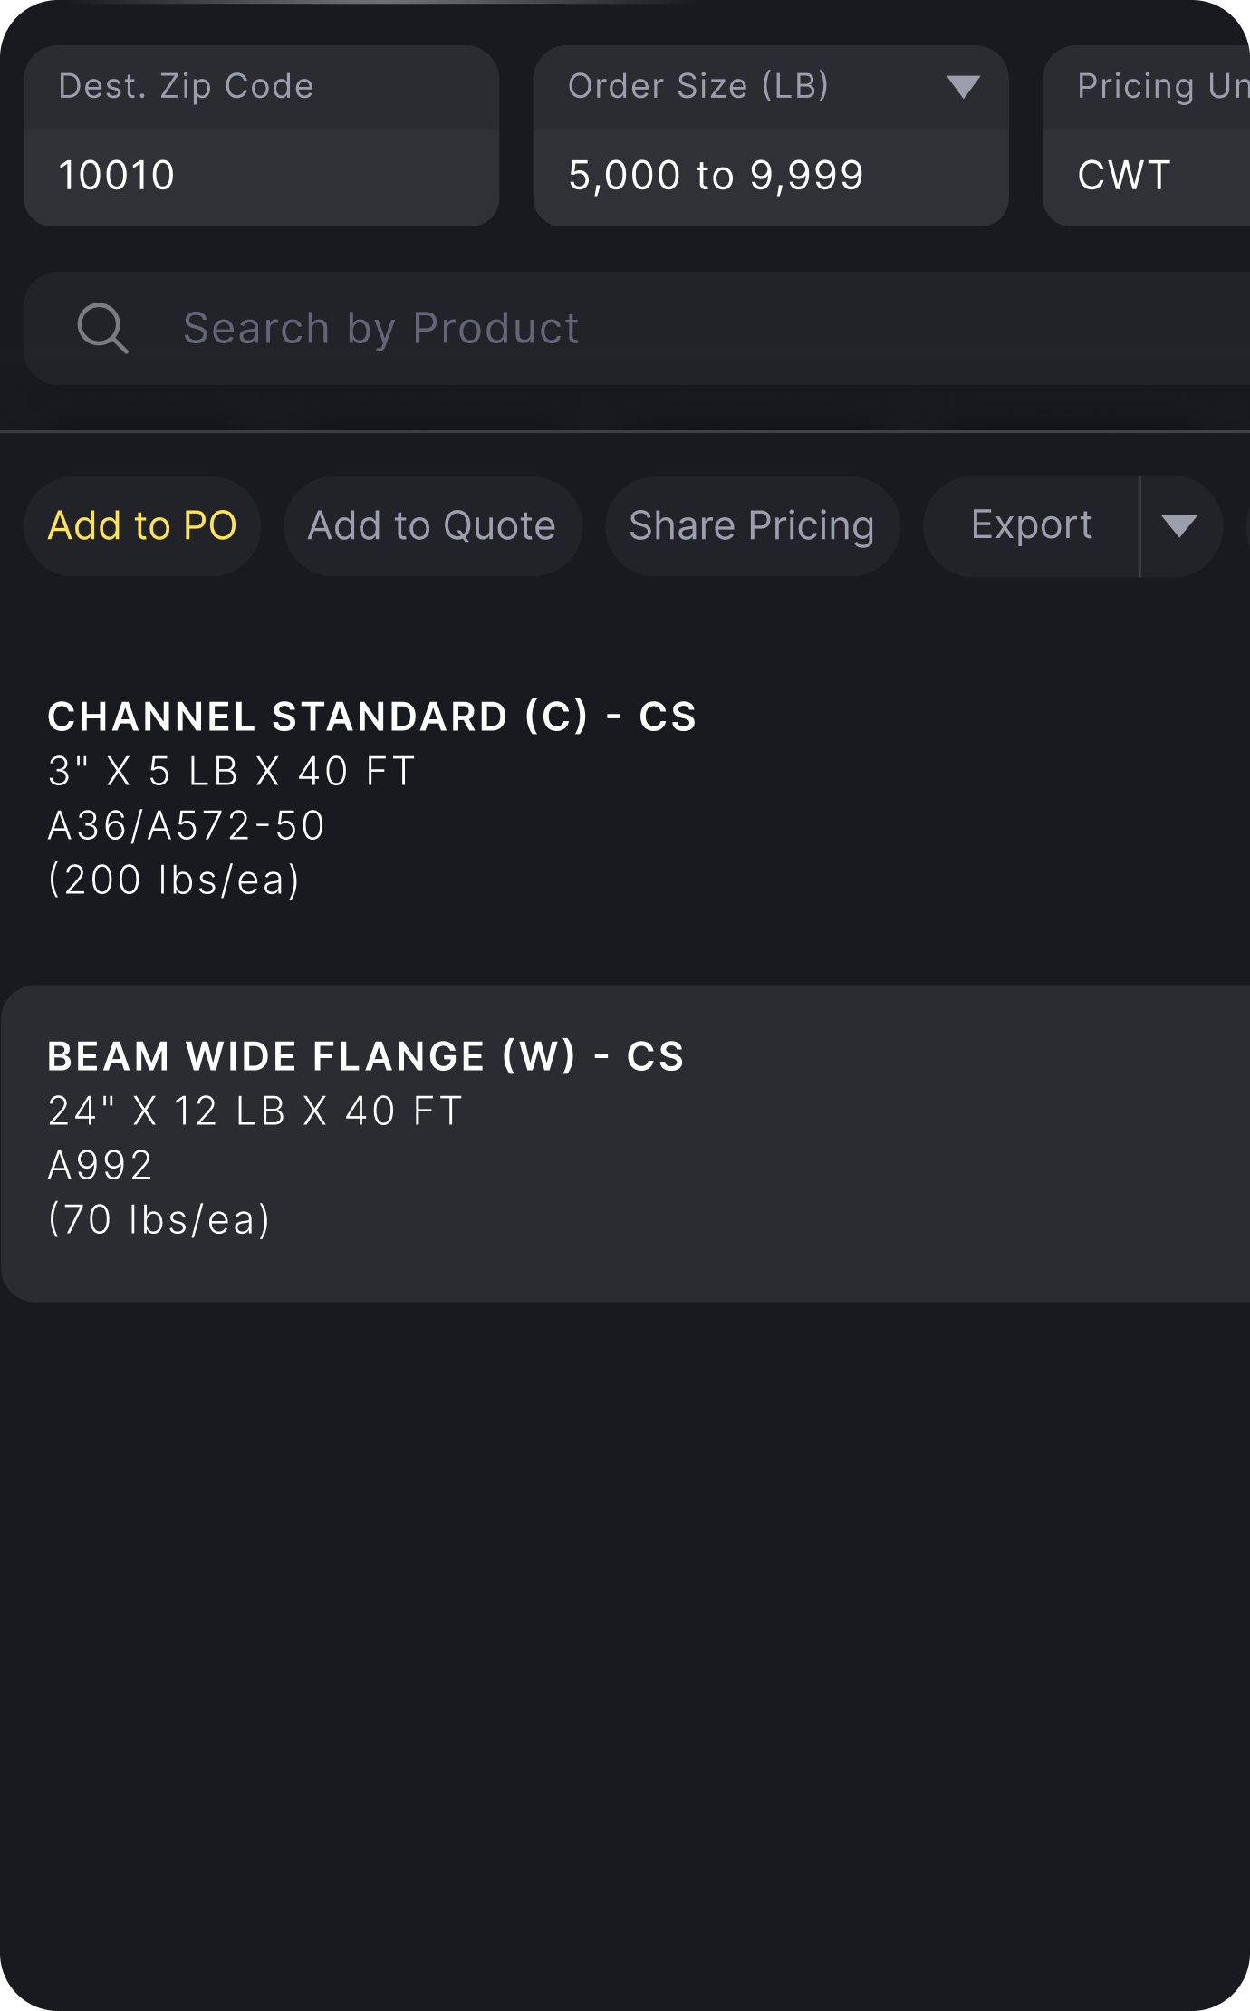The height and width of the screenshot is (2011, 1250).
Task: Click the 3" X 5 LB X 40 FT dimension text
Action: point(232,772)
